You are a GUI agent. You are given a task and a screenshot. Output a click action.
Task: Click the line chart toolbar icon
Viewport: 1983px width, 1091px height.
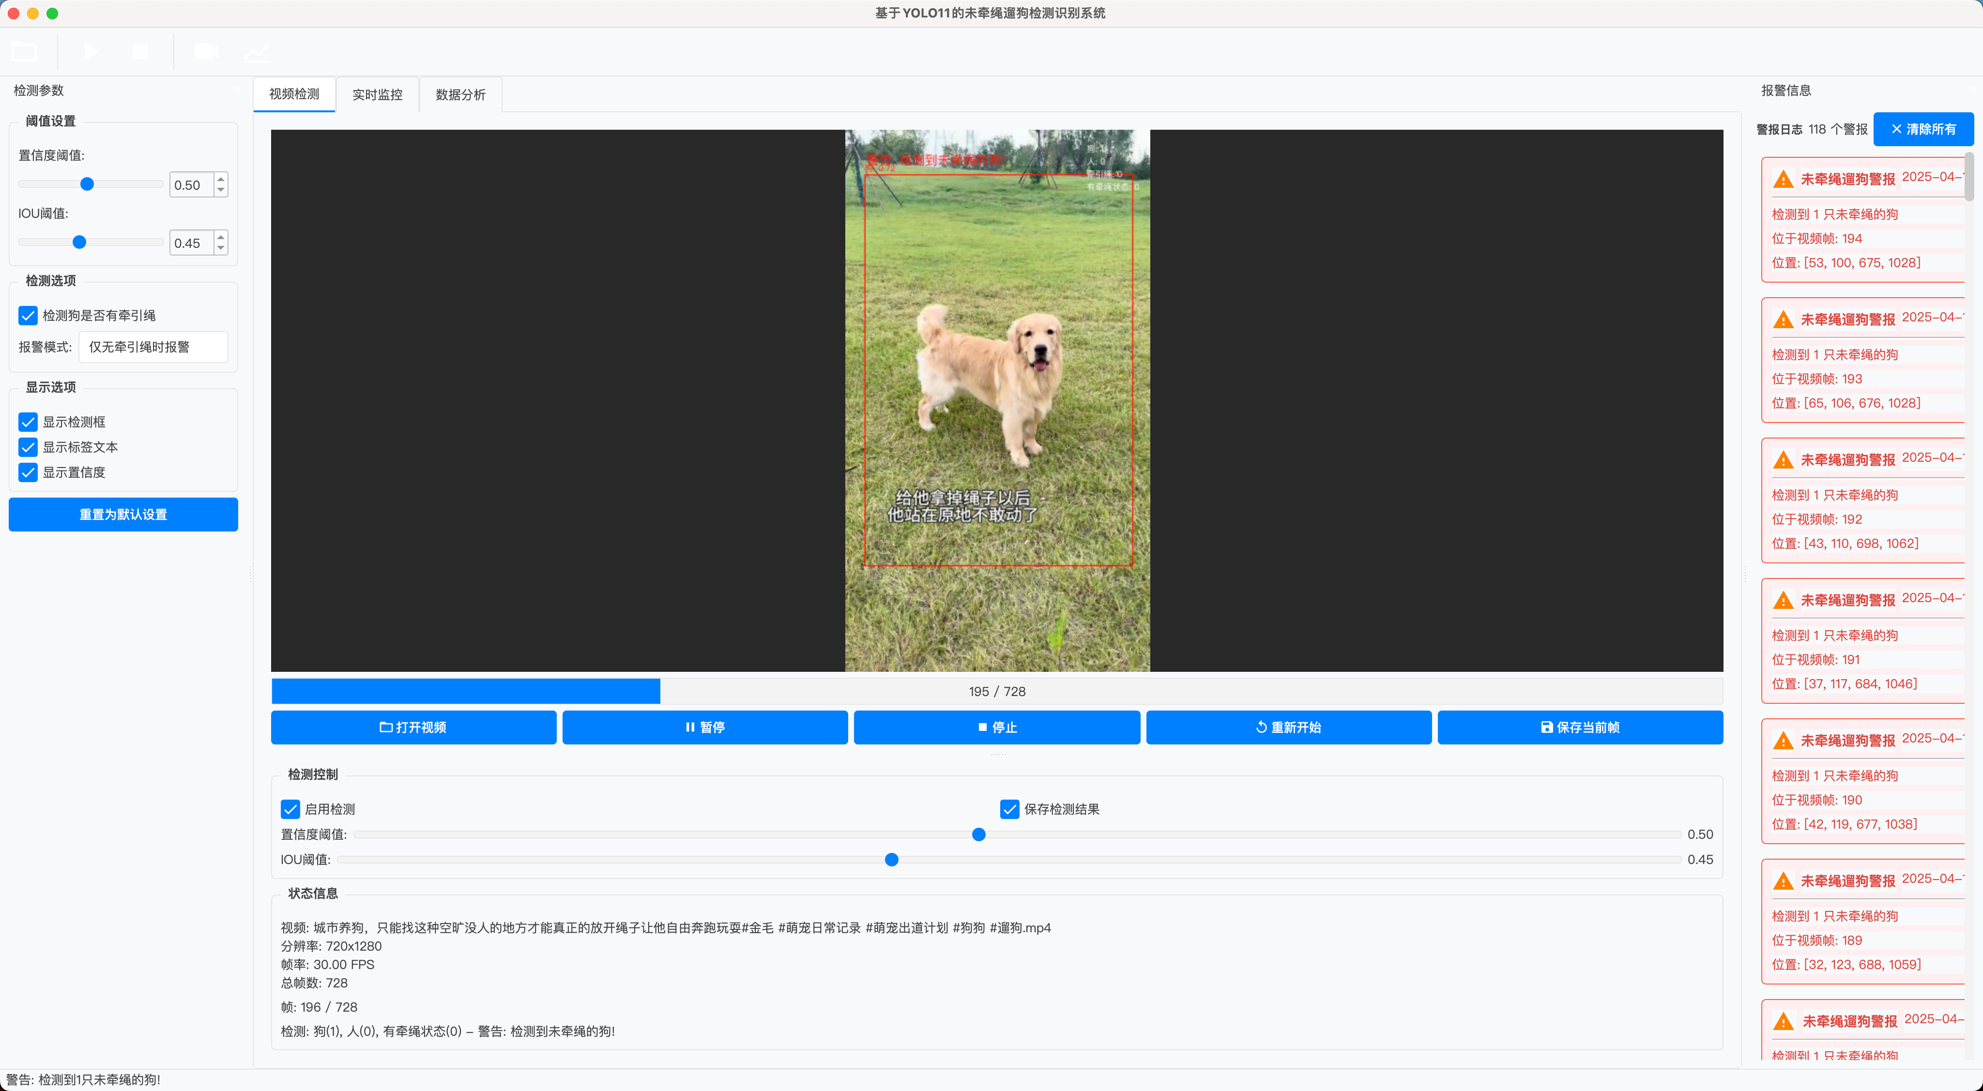pos(256,52)
